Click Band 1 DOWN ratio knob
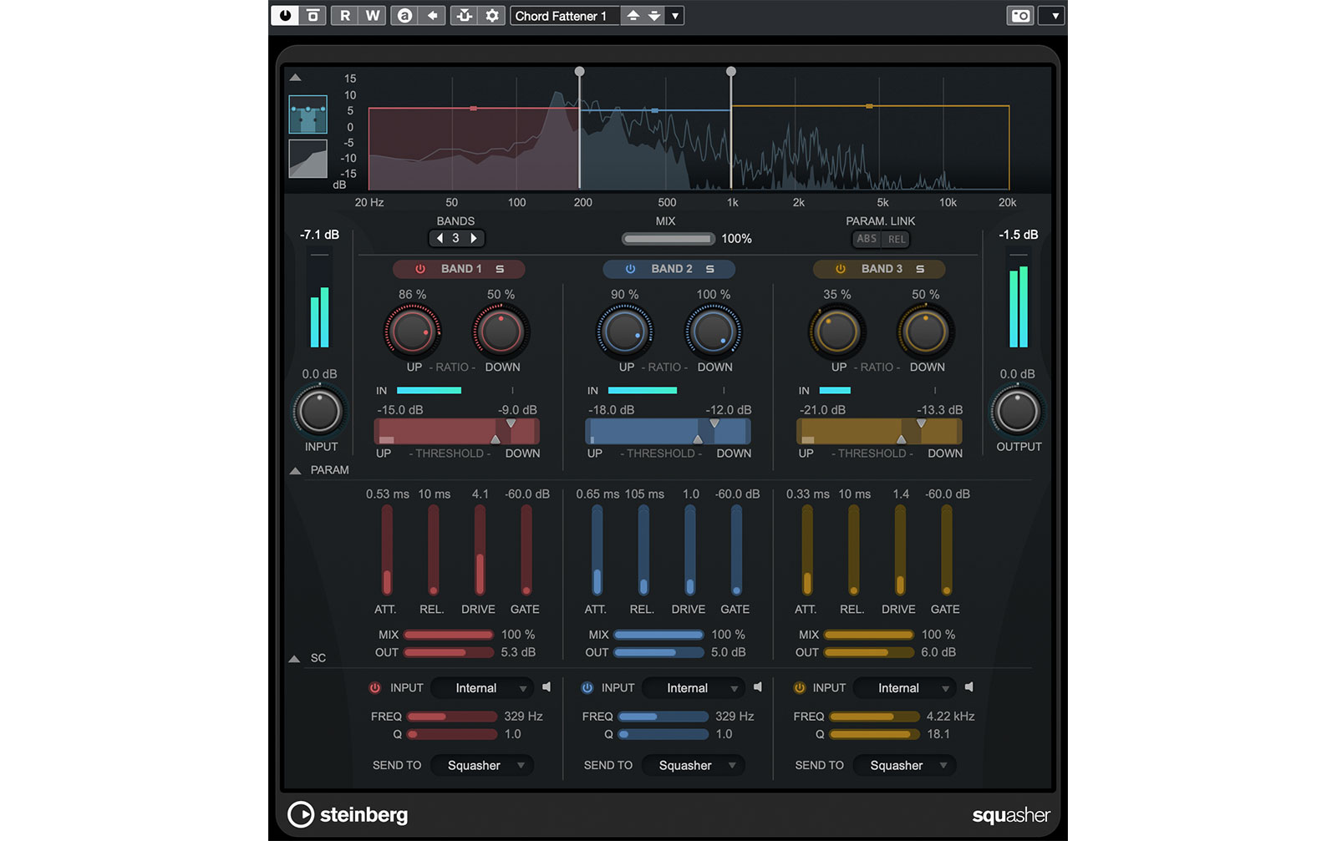Screen dimensions: 1337x841 tap(501, 332)
